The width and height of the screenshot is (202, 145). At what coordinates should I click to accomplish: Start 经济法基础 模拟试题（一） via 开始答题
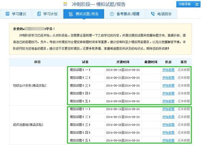pos(168,109)
